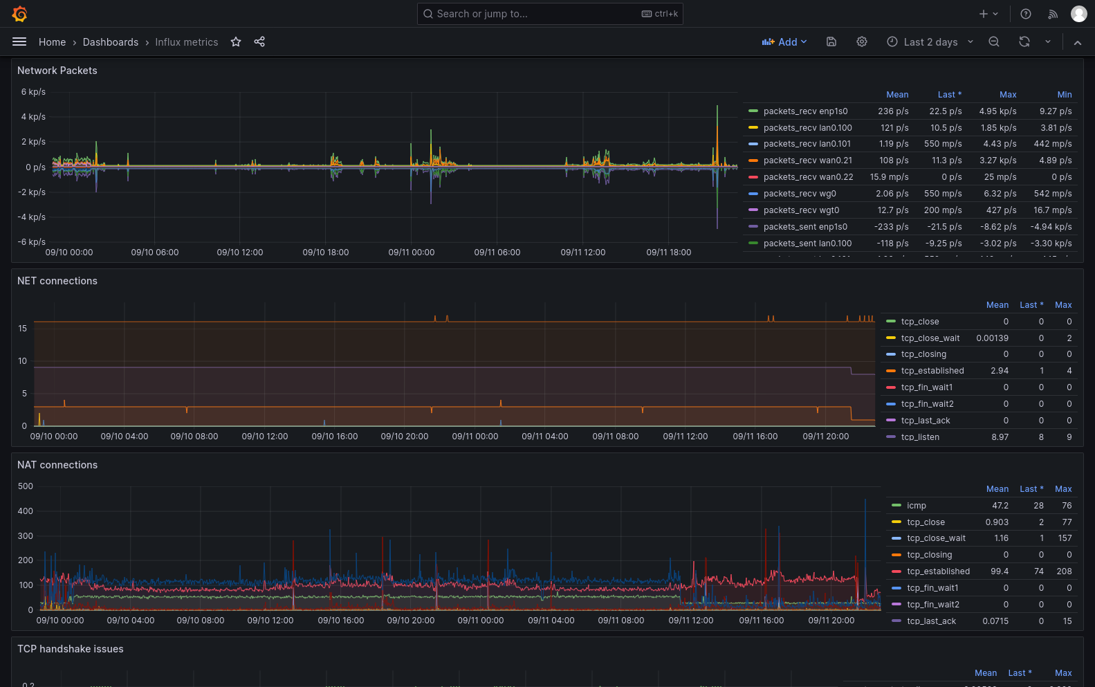Open the refresh interval dropdown arrow
The height and width of the screenshot is (687, 1095).
click(1048, 42)
